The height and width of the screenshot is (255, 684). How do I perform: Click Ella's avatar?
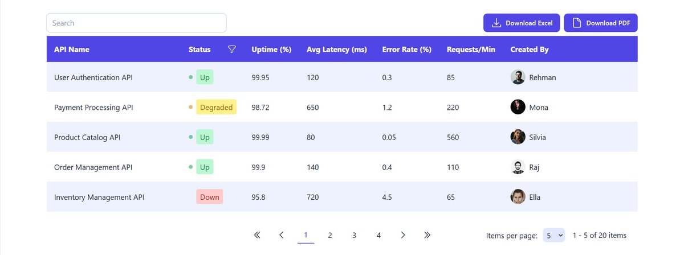(518, 197)
